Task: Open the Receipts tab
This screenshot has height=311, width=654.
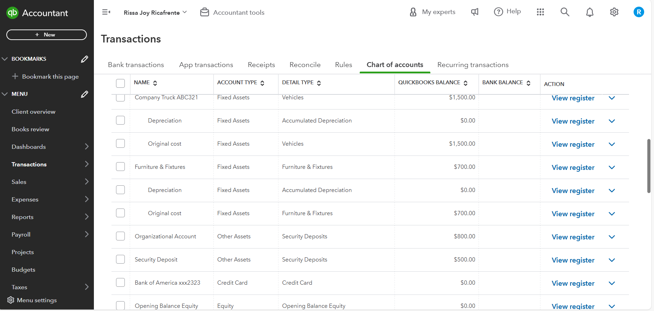Action: 261,65
